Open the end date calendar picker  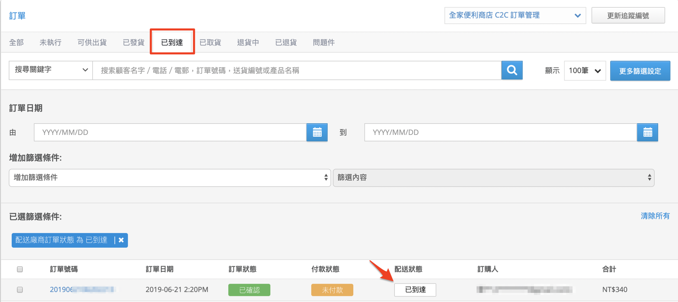pyautogui.click(x=648, y=132)
